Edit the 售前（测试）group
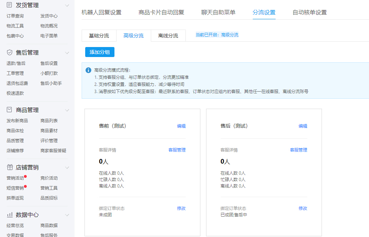Screen dimensions: 369x237 pos(181,126)
